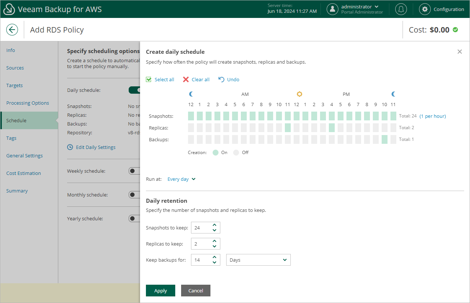This screenshot has height=303, width=470.
Task: Click the moon icon above 11 PM
Action: 393,94
